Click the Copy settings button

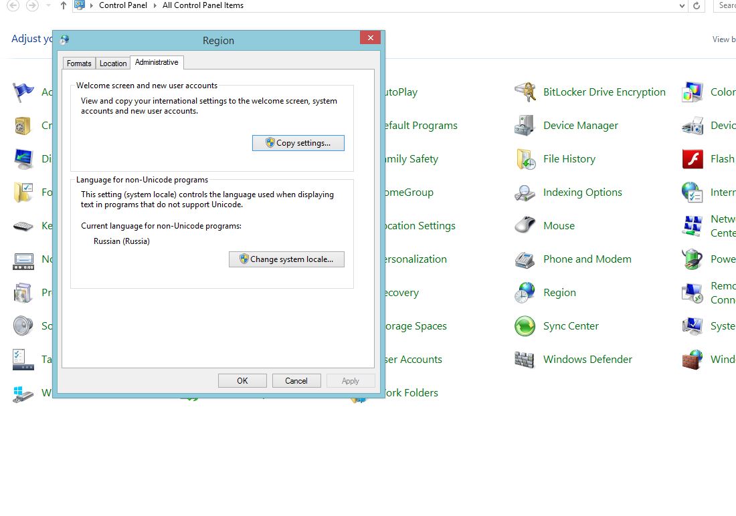pos(298,143)
